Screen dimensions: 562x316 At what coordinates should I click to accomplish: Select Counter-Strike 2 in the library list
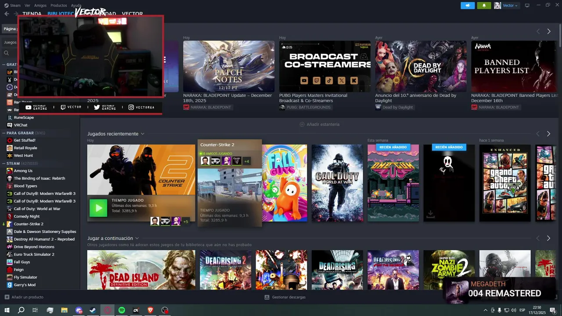pyautogui.click(x=29, y=224)
